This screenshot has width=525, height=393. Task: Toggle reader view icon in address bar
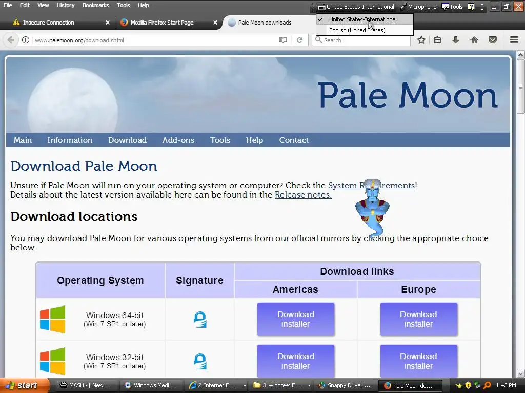[283, 40]
